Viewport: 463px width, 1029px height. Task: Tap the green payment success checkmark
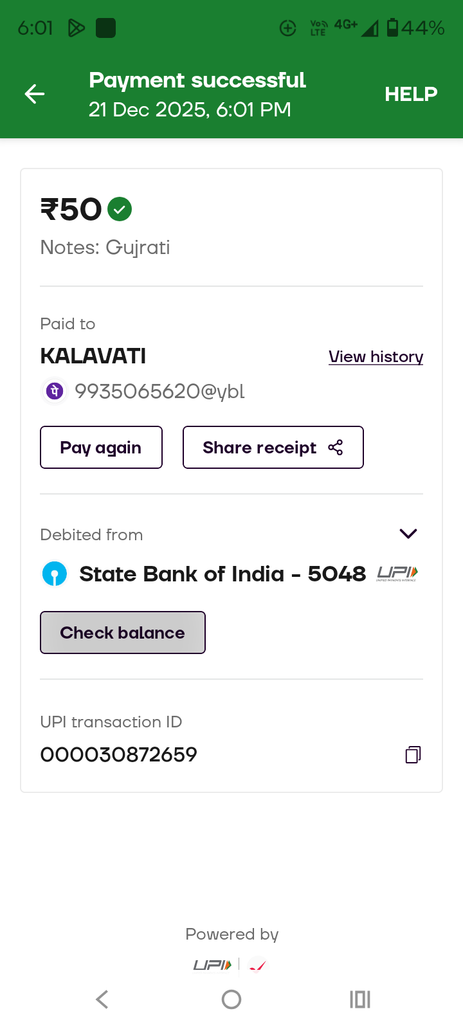pyautogui.click(x=120, y=209)
